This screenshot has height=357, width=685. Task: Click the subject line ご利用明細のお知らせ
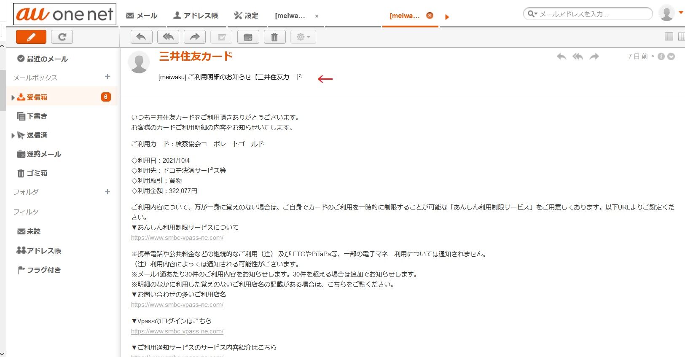point(230,77)
